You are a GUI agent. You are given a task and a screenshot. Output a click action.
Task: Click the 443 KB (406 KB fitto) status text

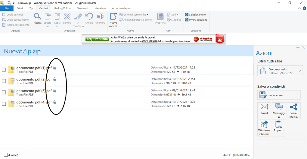click(236, 155)
